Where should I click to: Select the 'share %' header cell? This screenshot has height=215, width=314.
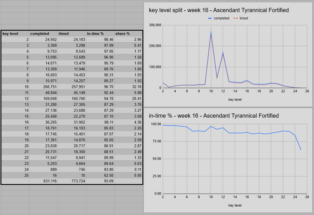coord(129,33)
